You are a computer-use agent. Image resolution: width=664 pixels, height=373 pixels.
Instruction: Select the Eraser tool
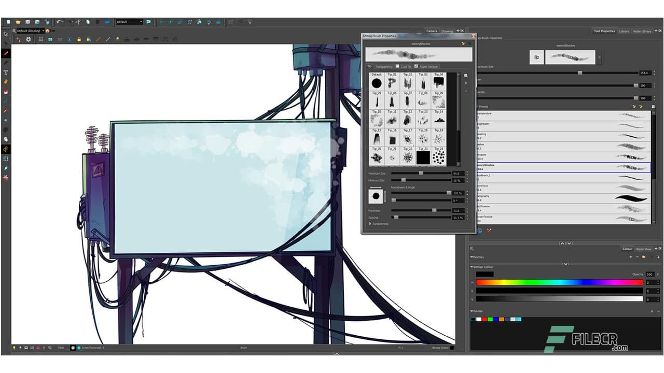click(x=6, y=82)
